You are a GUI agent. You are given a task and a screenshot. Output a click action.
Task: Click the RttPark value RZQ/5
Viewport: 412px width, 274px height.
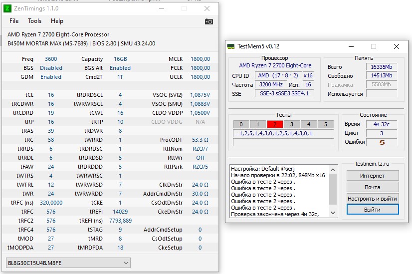(x=200, y=167)
